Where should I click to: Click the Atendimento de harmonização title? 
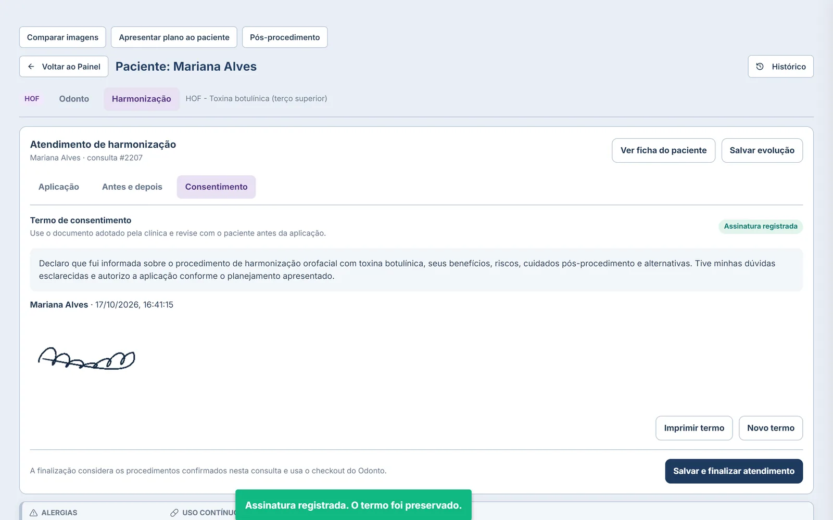[103, 145]
